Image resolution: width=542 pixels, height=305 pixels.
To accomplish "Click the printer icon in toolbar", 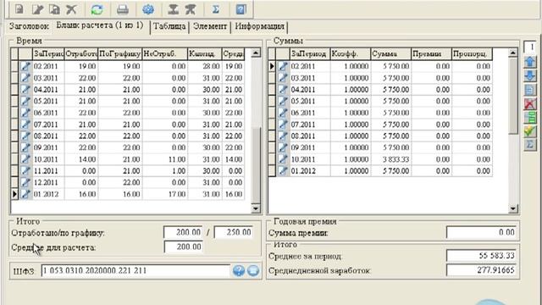I will [122, 9].
